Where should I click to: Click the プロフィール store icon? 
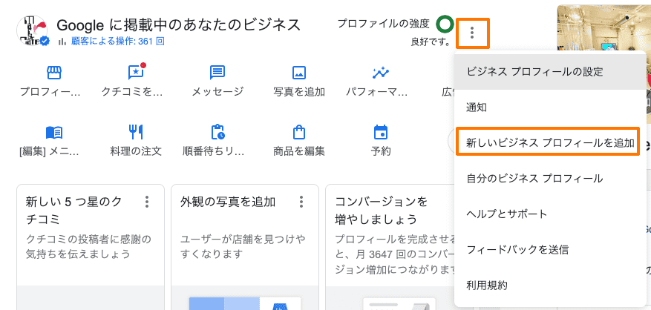(x=53, y=73)
